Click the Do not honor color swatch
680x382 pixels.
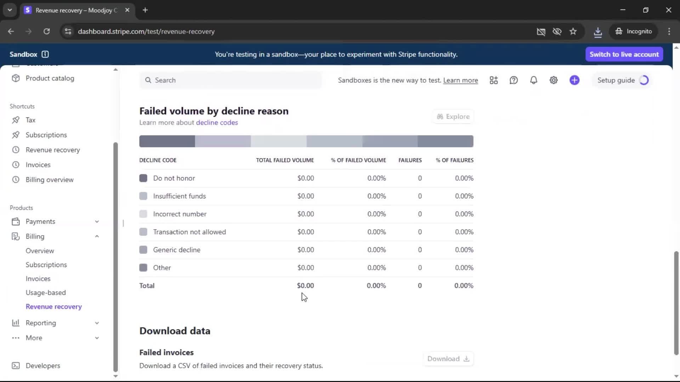143,178
